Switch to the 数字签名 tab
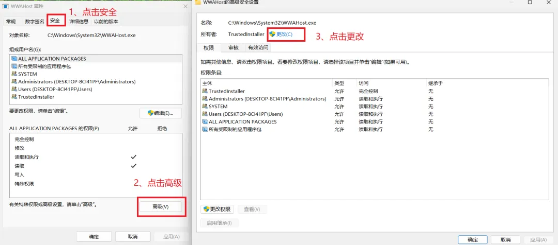Image resolution: width=558 pixels, height=245 pixels. pyautogui.click(x=35, y=22)
